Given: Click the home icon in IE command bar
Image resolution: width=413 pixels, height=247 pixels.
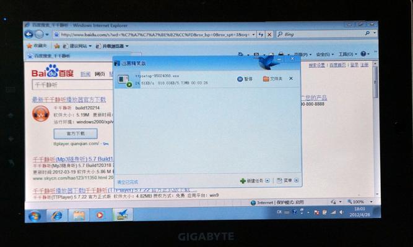Looking at the screenshot, I should 240,54.
